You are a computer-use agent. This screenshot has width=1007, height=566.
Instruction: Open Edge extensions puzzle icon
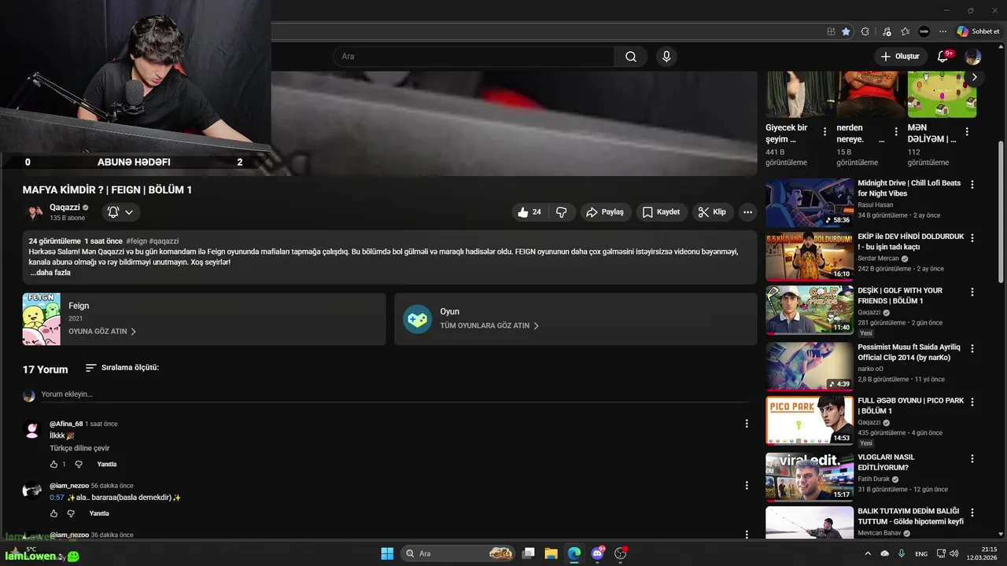click(x=865, y=31)
